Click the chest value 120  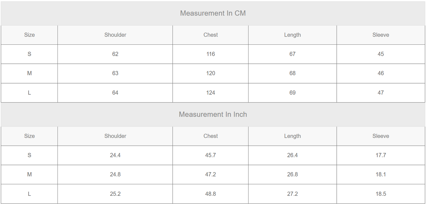(x=210, y=73)
